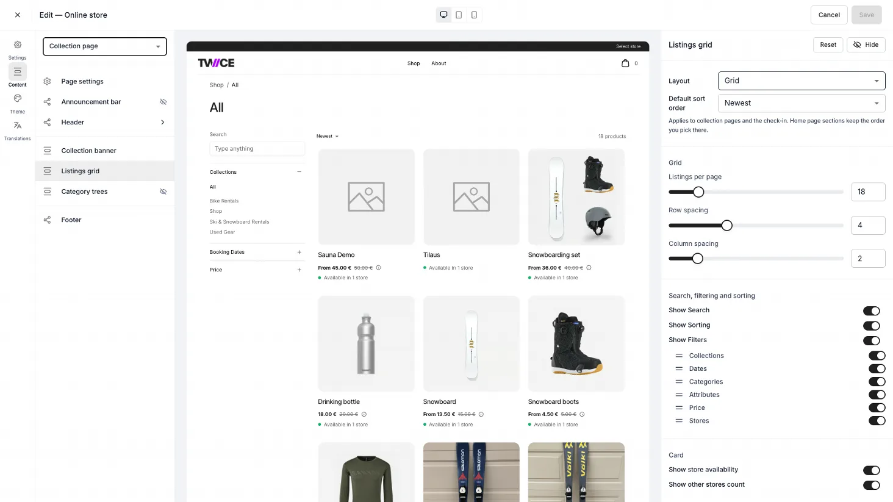
Task: Open the Collection page dropdown
Action: [105, 46]
